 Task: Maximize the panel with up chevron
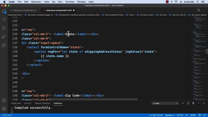tap(199, 103)
